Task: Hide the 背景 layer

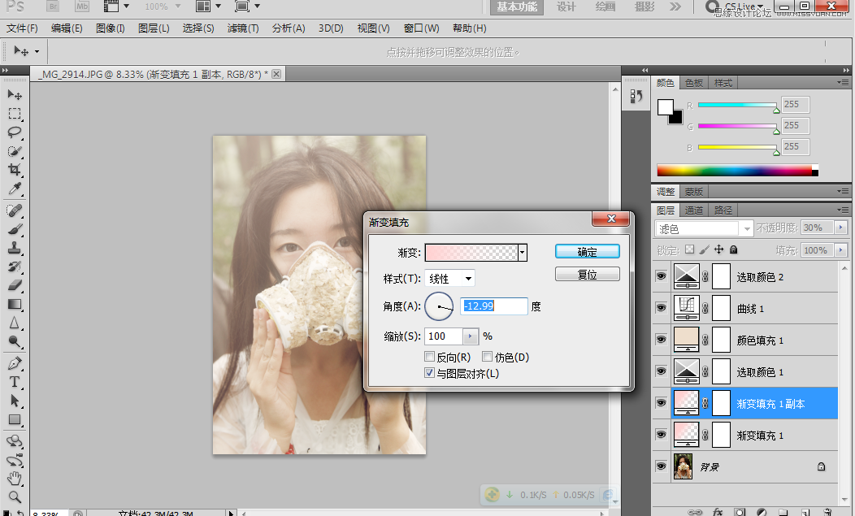Action: pos(661,466)
